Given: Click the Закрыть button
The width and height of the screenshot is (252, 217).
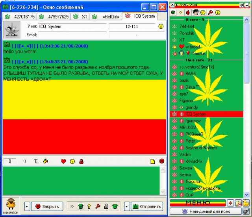Looking at the screenshot, I should point(47,206).
